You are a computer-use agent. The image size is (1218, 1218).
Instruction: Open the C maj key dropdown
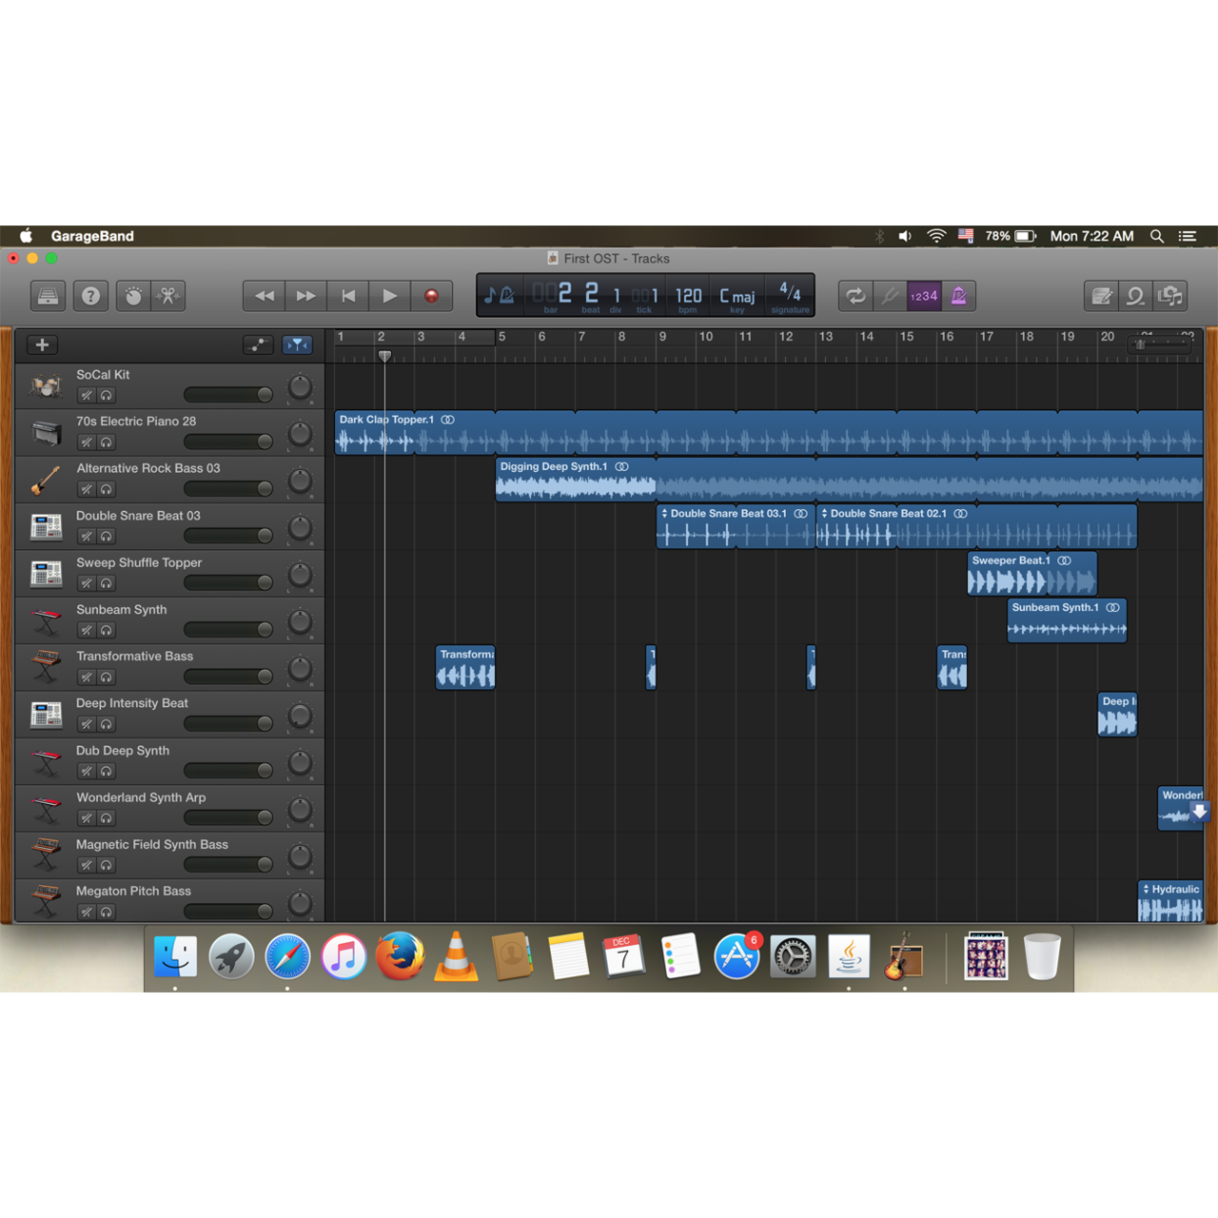737,296
